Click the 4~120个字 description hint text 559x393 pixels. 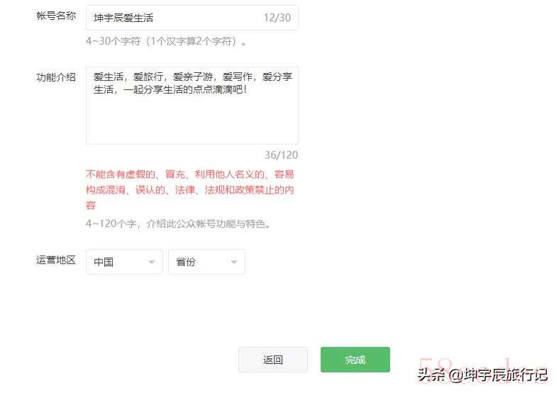179,223
